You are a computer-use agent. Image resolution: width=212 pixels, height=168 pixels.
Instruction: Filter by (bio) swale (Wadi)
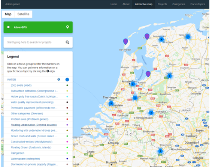pyautogui.click(x=21, y=85)
